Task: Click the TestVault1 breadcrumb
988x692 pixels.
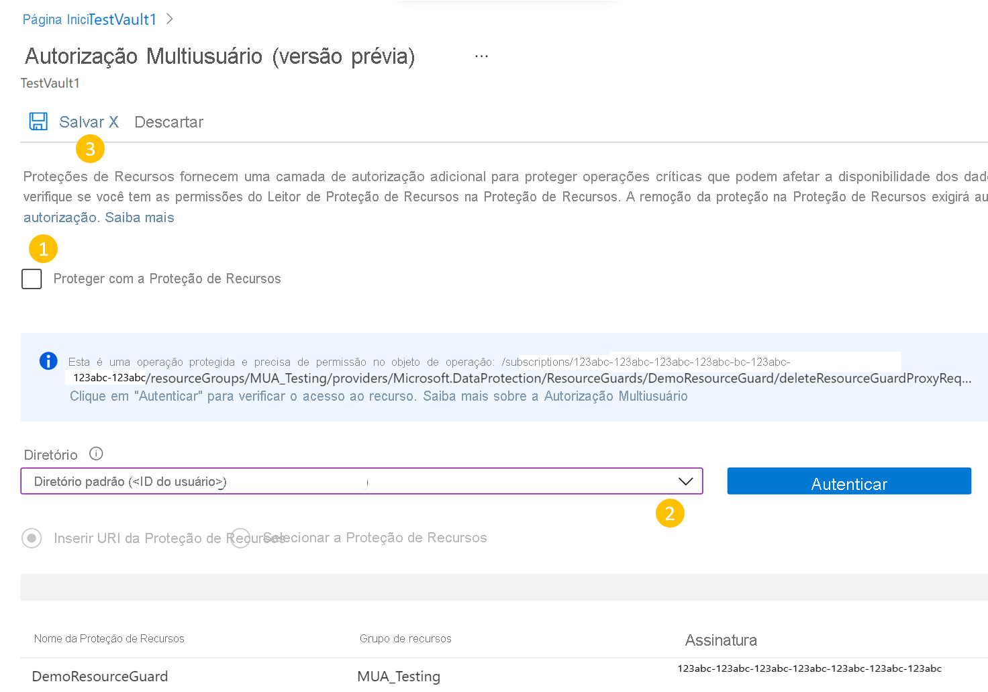Action: pyautogui.click(x=125, y=19)
